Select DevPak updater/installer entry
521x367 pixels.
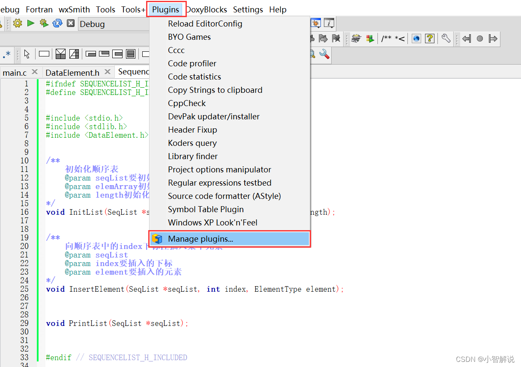pos(230,117)
